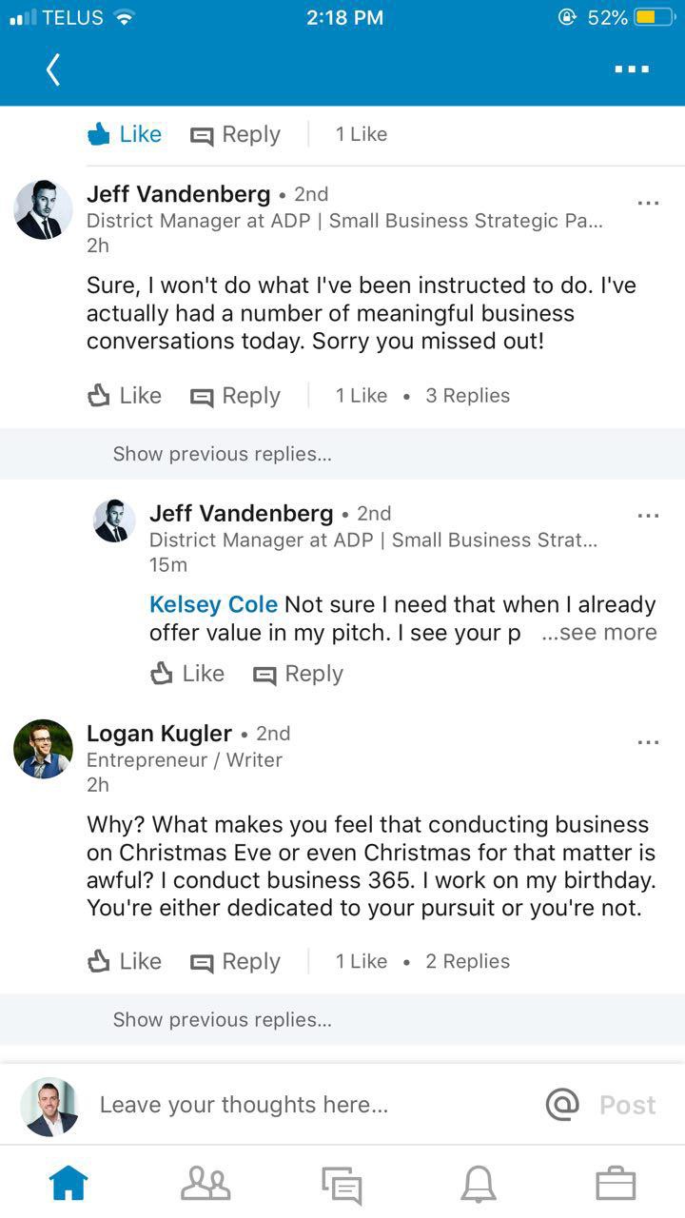
Task: Like Jeff Vandenberg's top-level comment
Action: pos(125,395)
